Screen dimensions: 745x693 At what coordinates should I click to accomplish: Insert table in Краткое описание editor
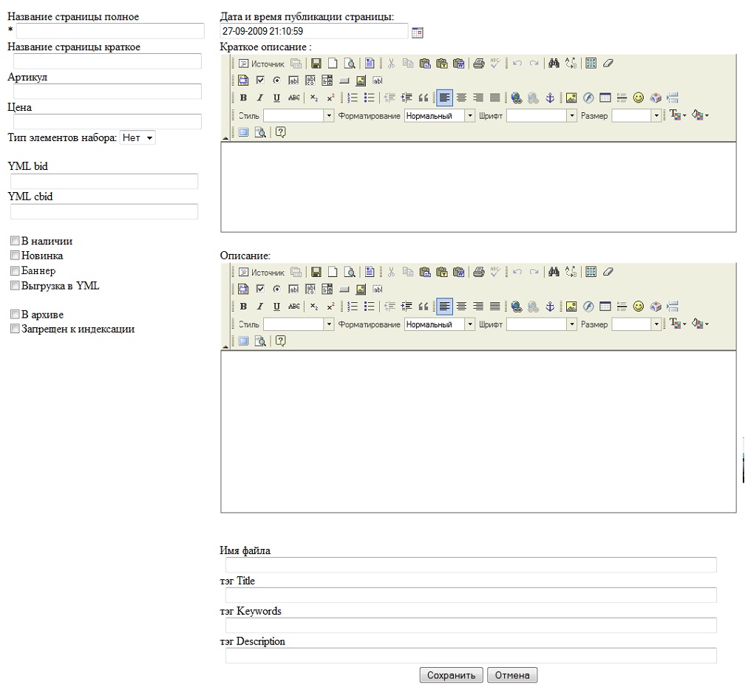click(x=605, y=98)
